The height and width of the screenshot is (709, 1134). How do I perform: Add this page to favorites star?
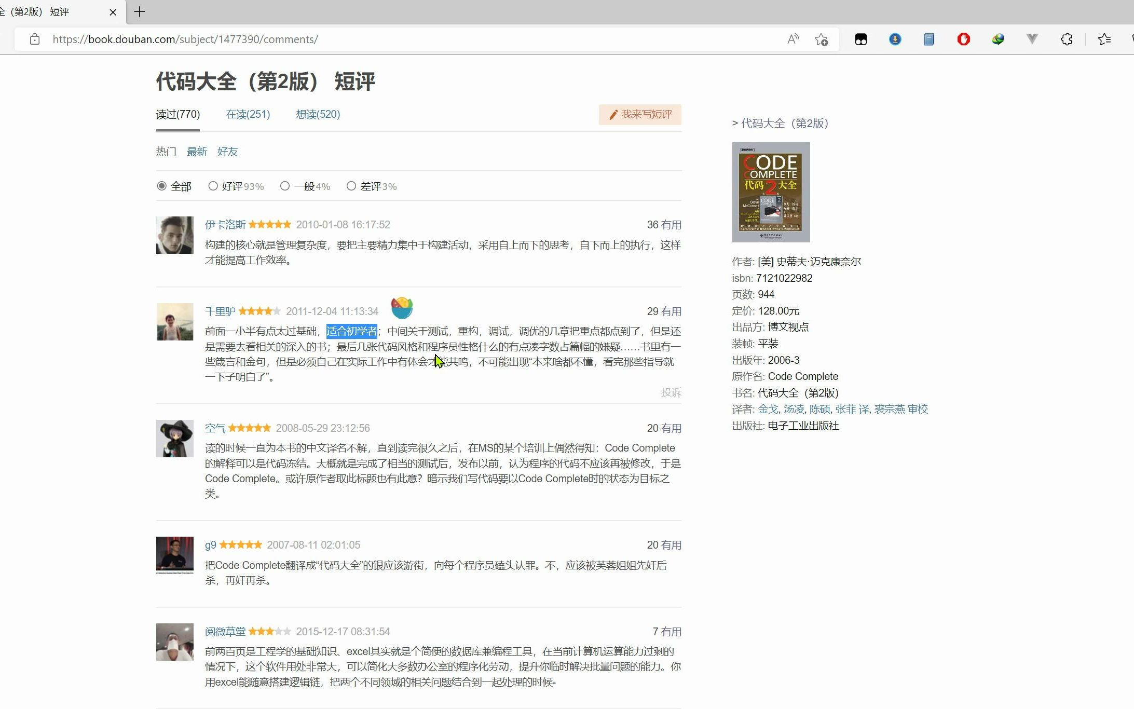pos(821,39)
